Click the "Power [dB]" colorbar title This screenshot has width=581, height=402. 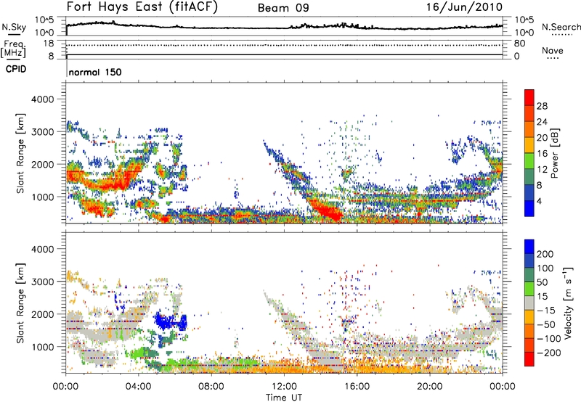click(x=554, y=153)
